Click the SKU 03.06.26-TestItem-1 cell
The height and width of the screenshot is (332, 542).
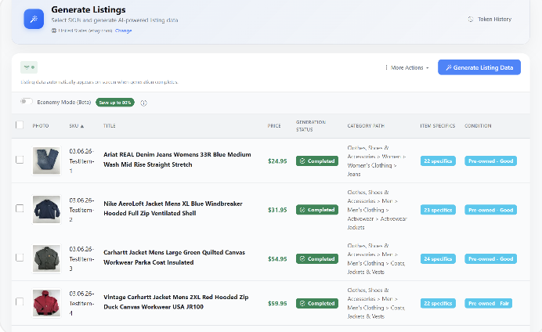pos(81,161)
